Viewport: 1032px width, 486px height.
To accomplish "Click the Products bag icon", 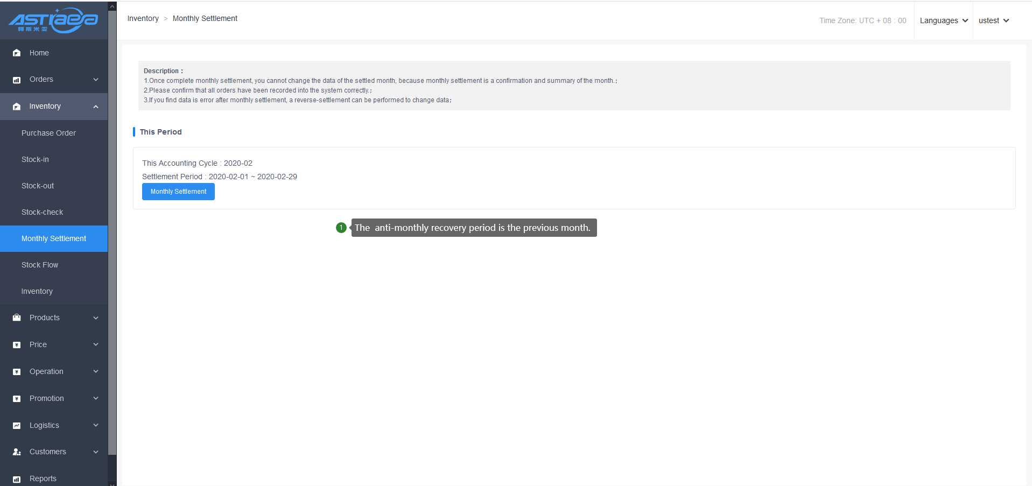I will pyautogui.click(x=17, y=318).
